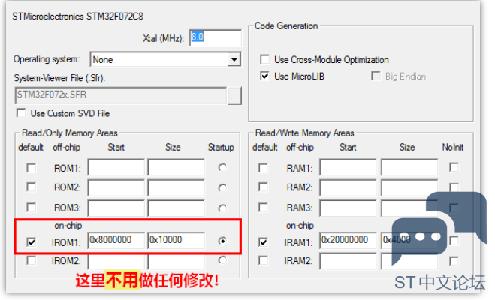Click the RAM1 Start field
This screenshot has height=300, width=495.
[348, 167]
